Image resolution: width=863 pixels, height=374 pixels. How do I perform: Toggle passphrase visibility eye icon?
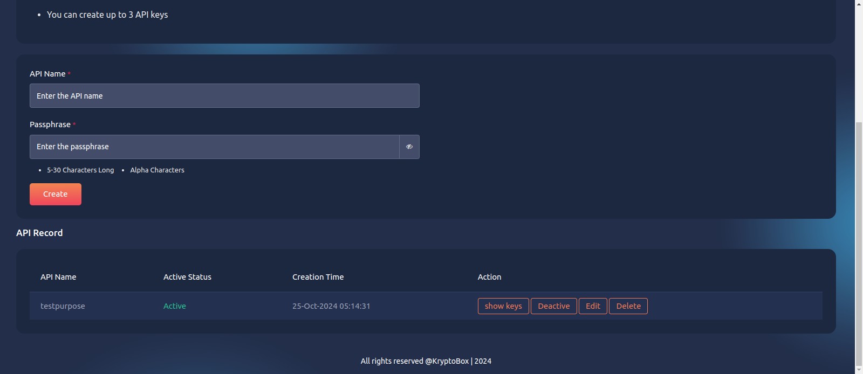(x=409, y=147)
